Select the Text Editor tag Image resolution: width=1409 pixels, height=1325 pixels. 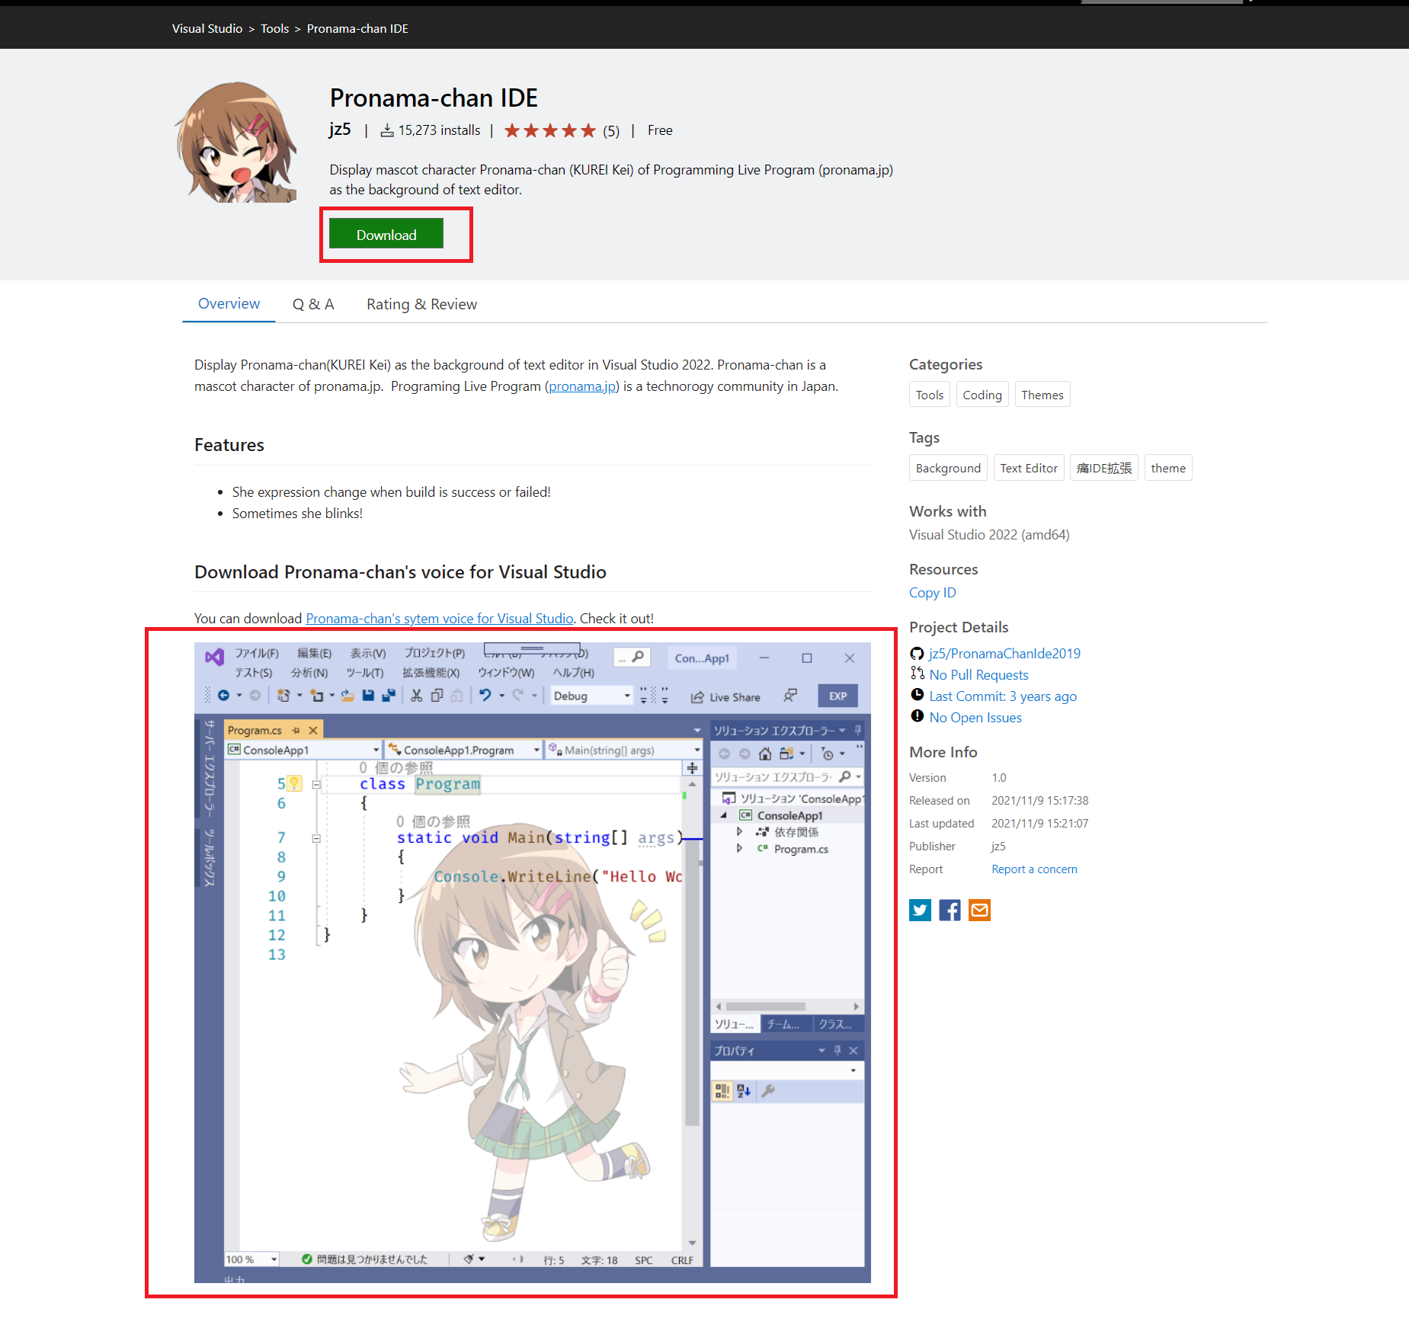click(1029, 468)
